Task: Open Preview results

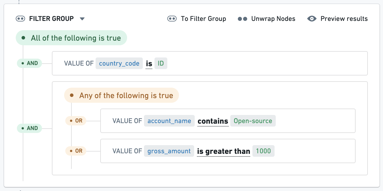Action: pos(344,19)
